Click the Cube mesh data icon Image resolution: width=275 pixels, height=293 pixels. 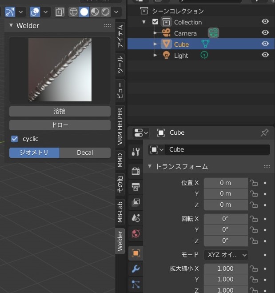(x=205, y=44)
